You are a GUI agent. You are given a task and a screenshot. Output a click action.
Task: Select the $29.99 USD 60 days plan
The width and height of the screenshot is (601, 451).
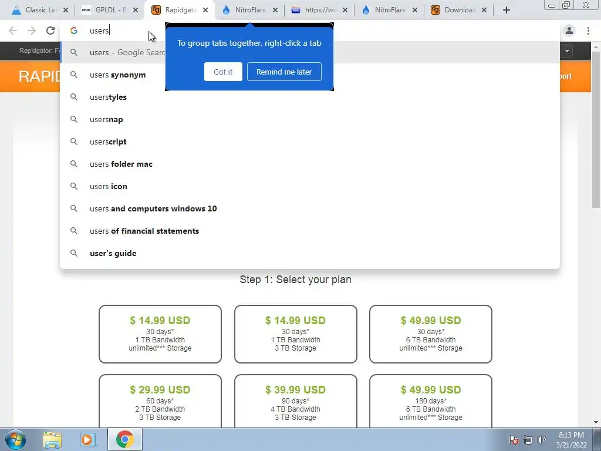pos(160,400)
